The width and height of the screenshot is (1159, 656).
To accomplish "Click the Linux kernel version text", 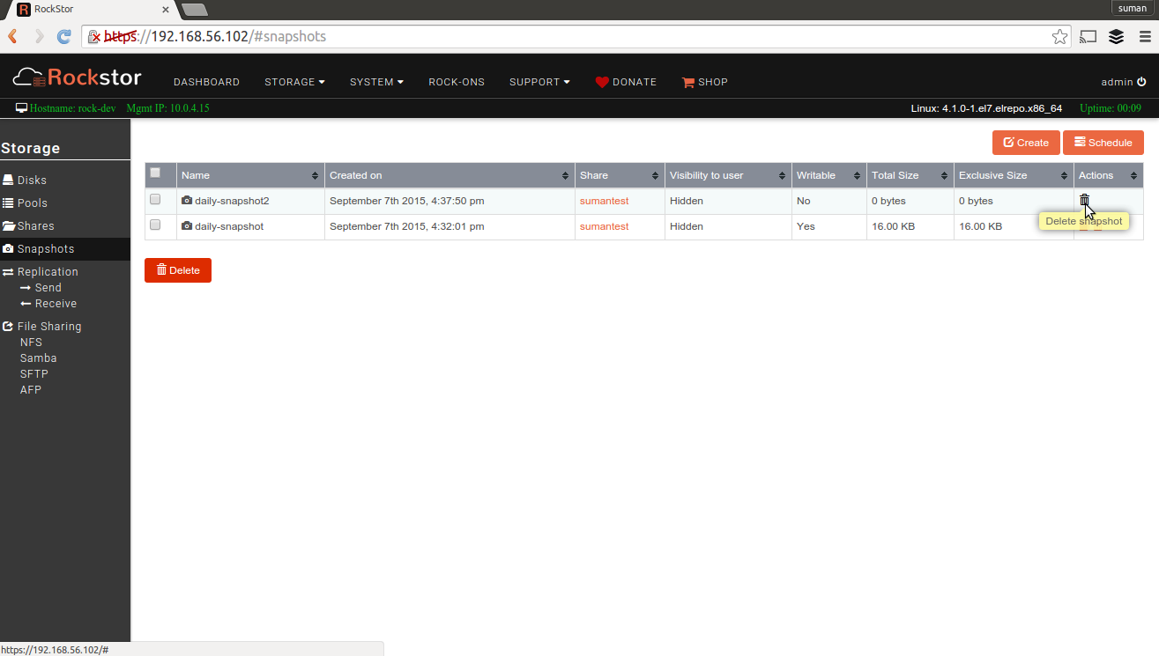I will coord(986,108).
